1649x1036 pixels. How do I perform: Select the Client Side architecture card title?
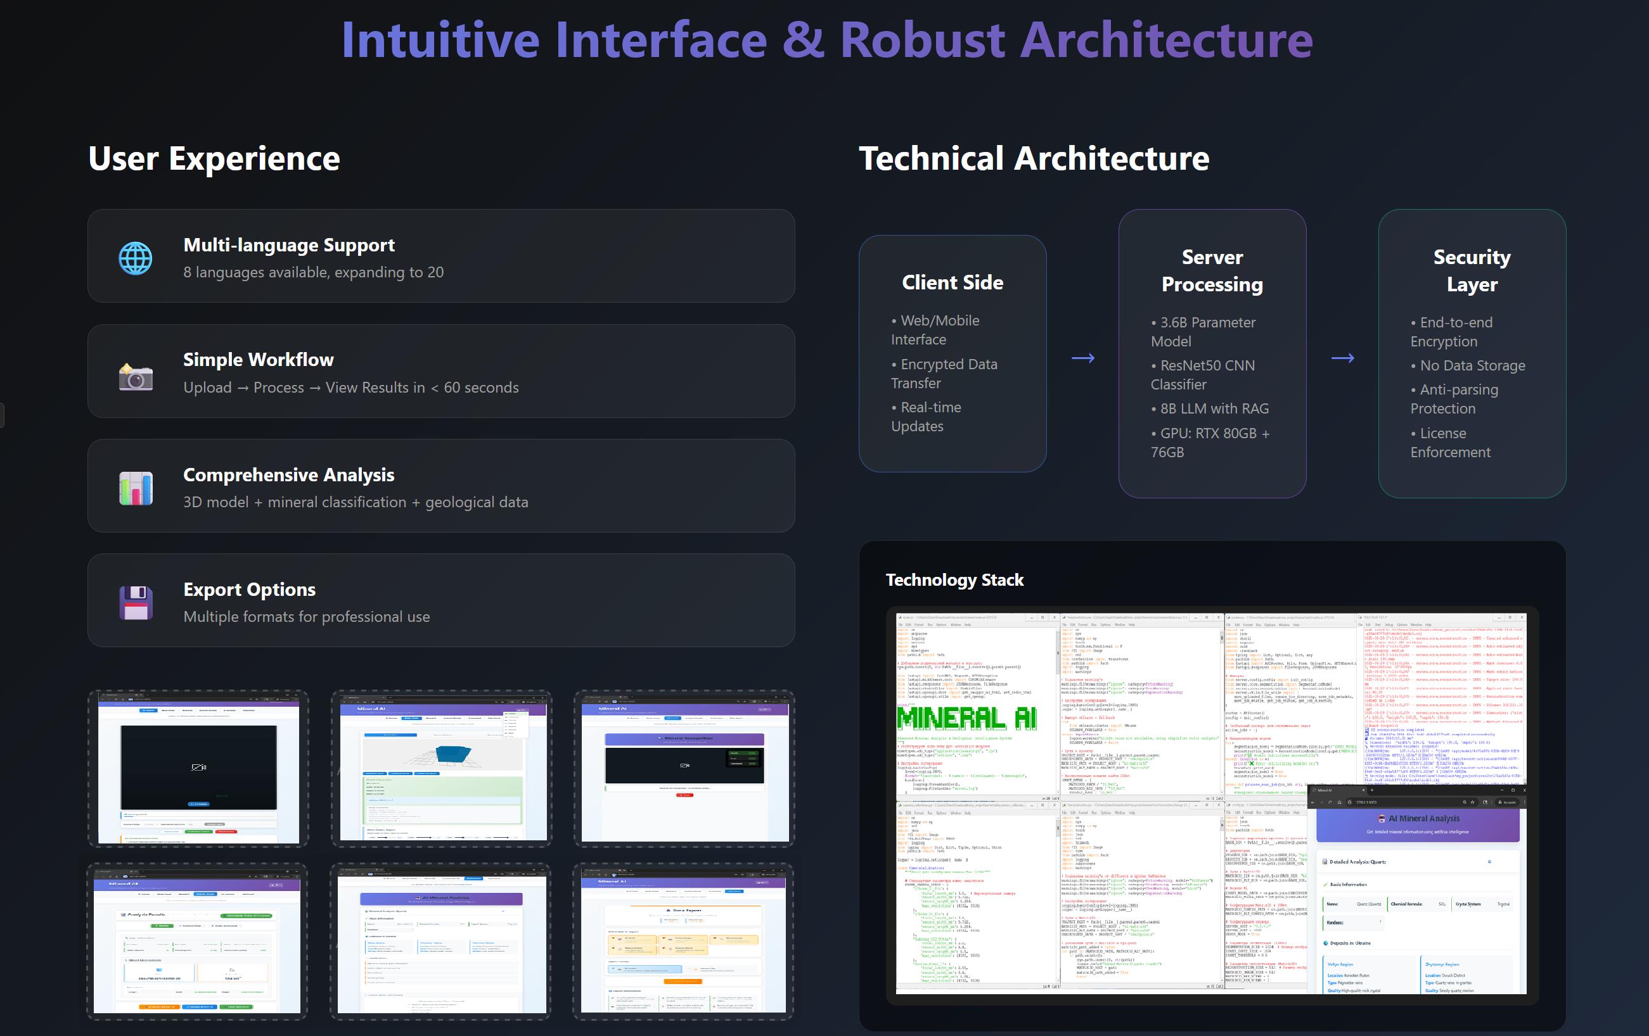click(952, 282)
